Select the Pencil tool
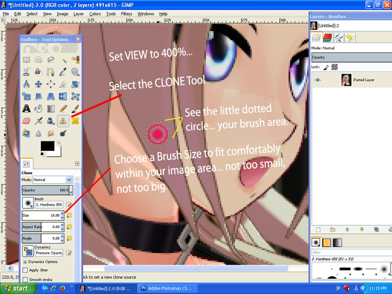The height and width of the screenshot is (294, 392). 63,109
